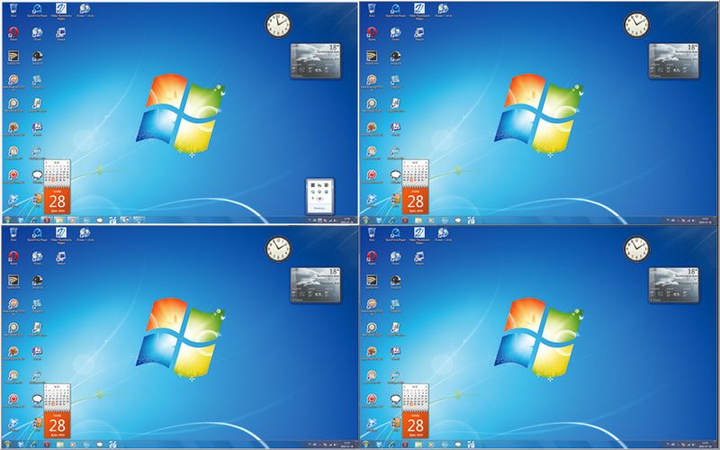Click Opera in the bottom-right desktop taskbar

point(405,445)
